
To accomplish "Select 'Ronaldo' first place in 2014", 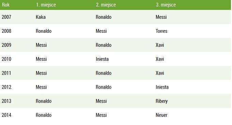I will 44,115.
